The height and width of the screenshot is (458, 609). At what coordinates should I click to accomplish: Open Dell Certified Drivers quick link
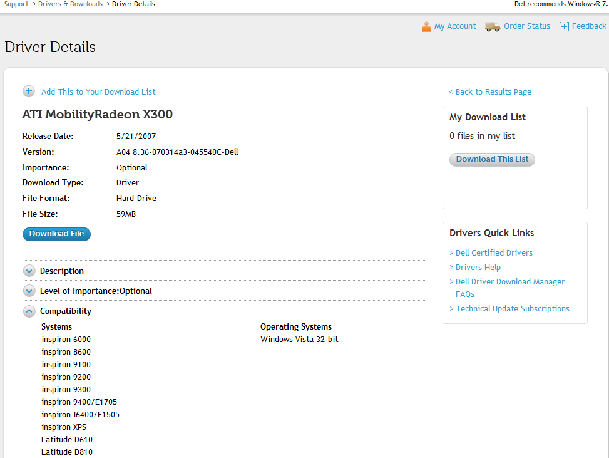pos(494,252)
